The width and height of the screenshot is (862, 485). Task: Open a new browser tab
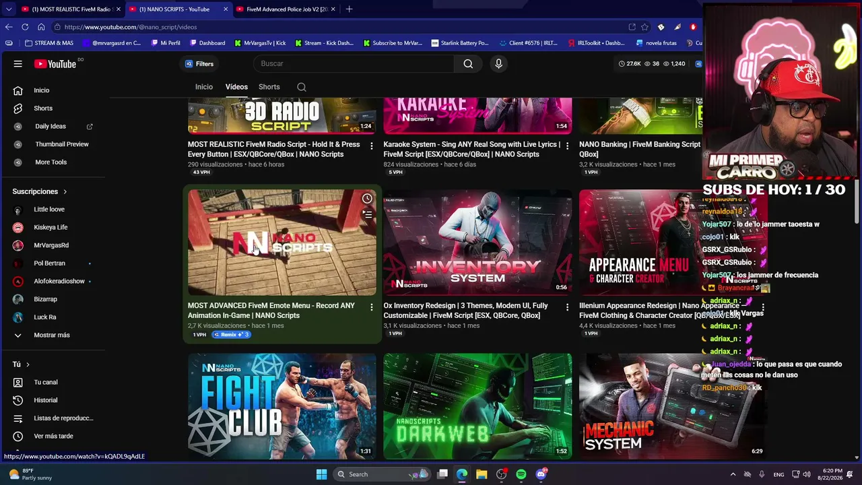[349, 9]
